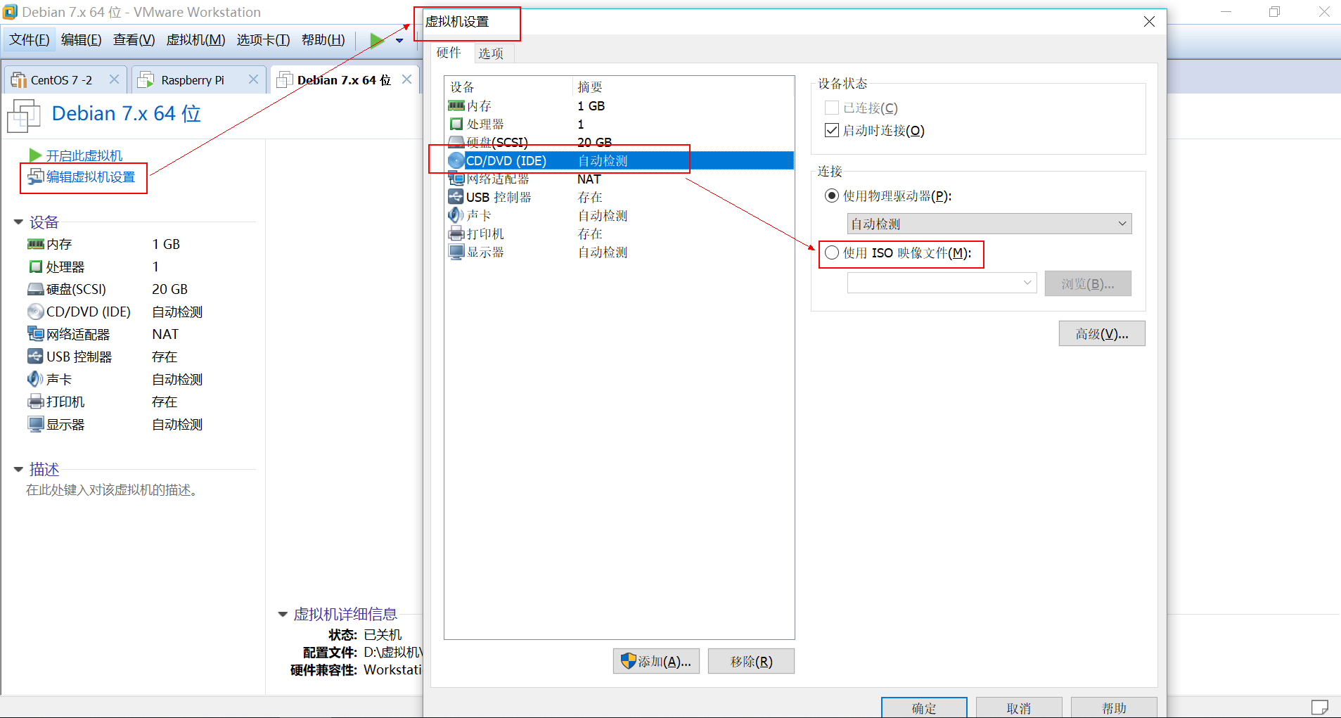Select 打印机 icon in settings dialog list
Screen dimensions: 1341x718
click(x=456, y=233)
